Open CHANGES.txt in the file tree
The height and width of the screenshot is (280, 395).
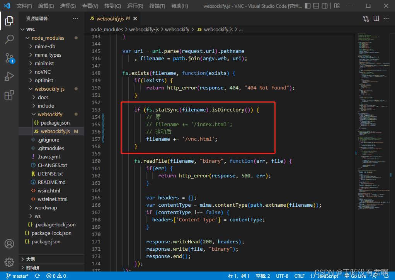pyautogui.click(x=51, y=165)
